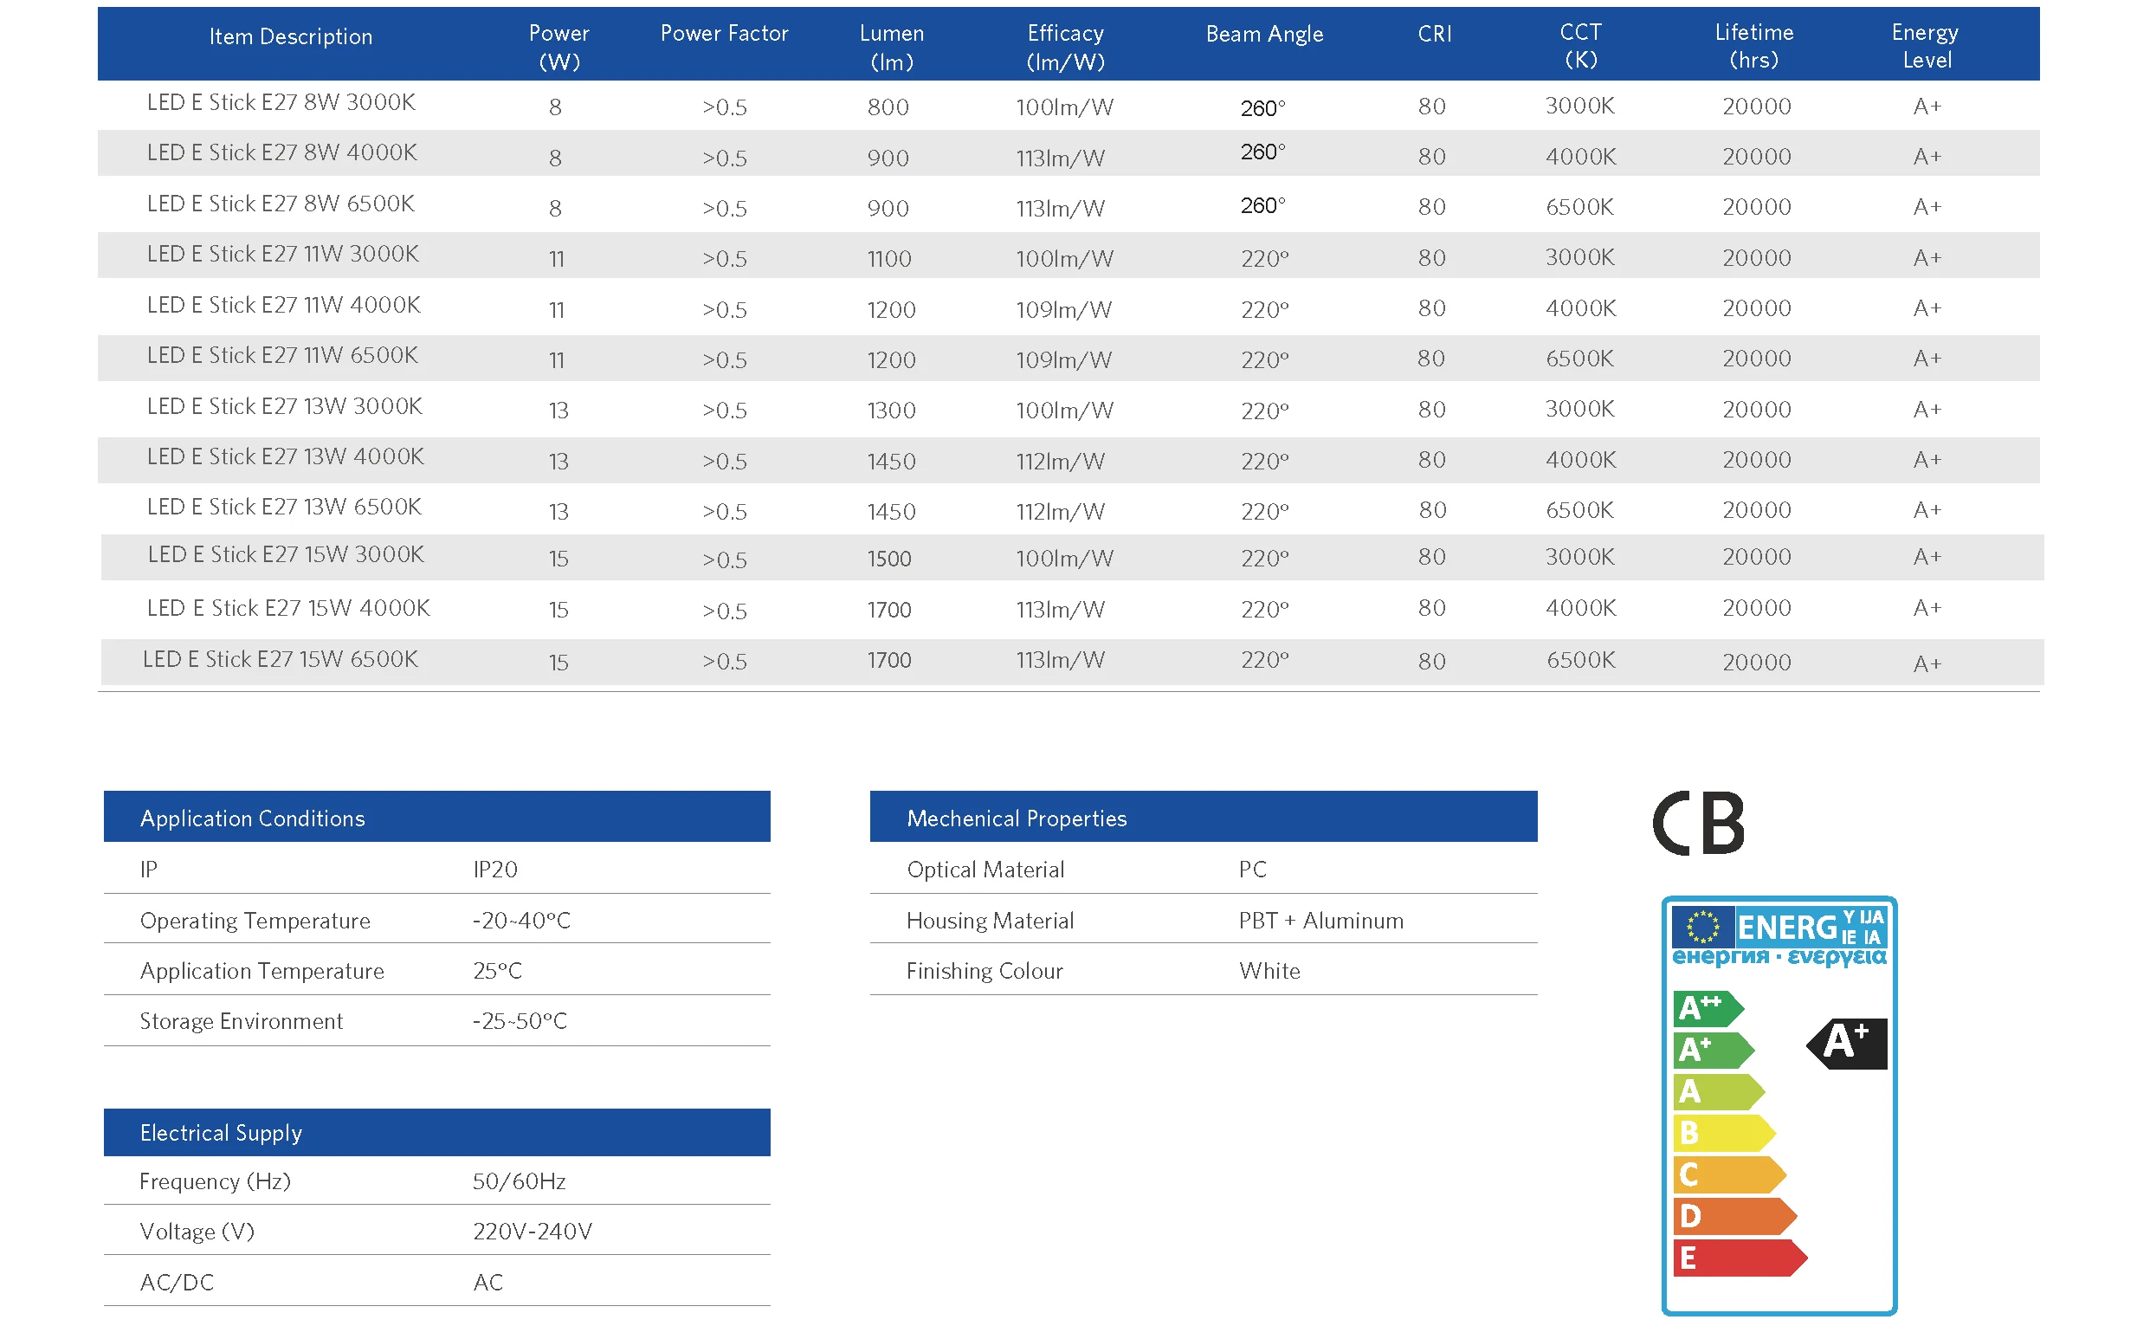This screenshot has height=1326, width=2137.
Task: Click the dark green A++ energy arrow
Action: click(x=1707, y=1008)
